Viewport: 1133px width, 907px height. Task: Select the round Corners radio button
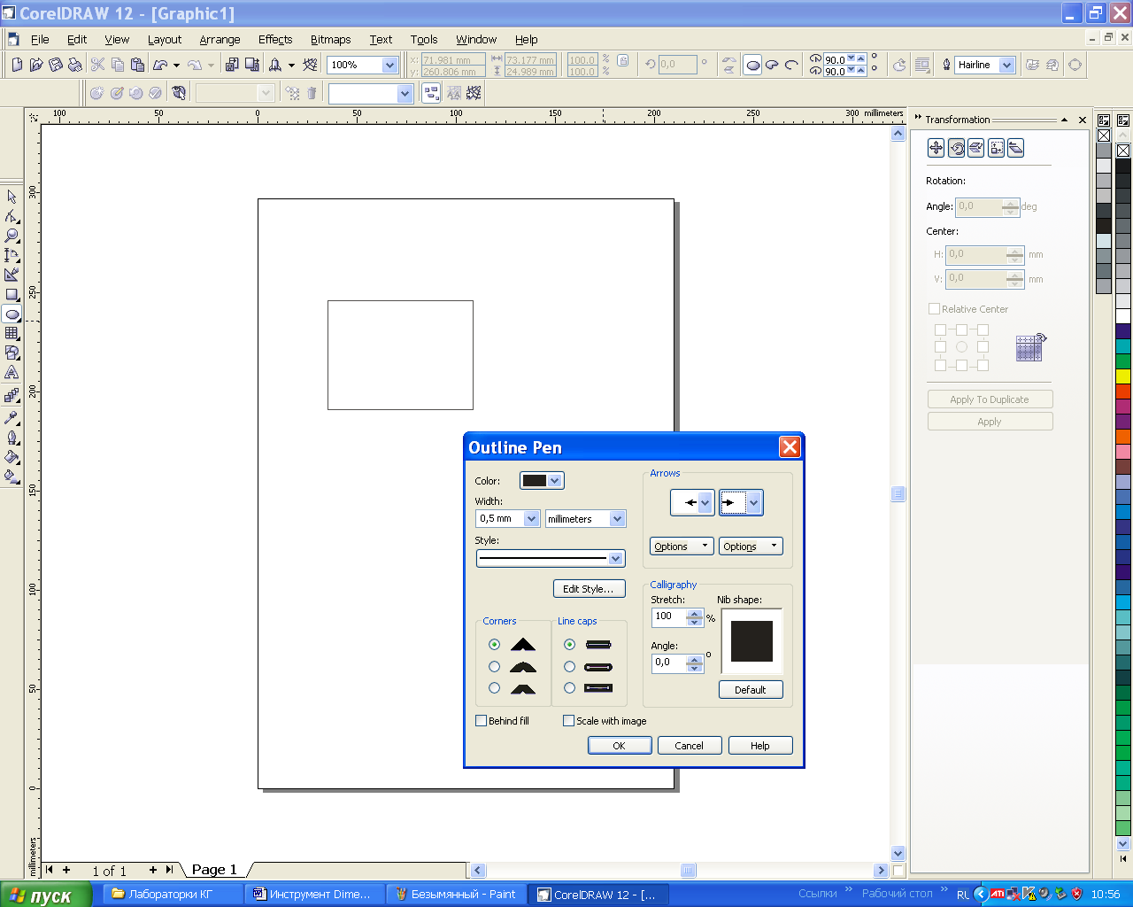pos(494,666)
